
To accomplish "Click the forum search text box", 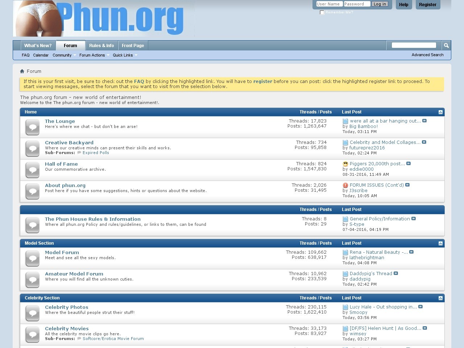I will [414, 45].
